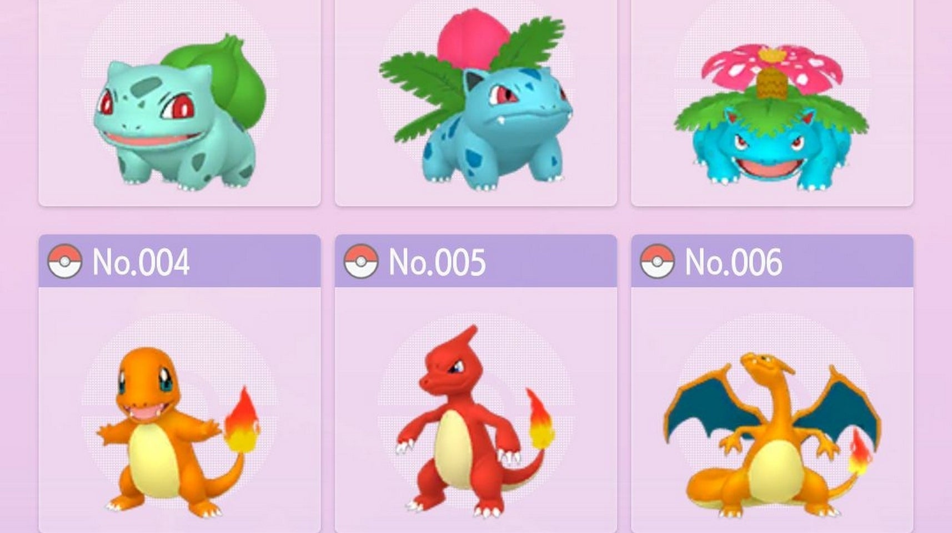Open the No.006 header label
This screenshot has height=533, width=952.
(x=733, y=262)
